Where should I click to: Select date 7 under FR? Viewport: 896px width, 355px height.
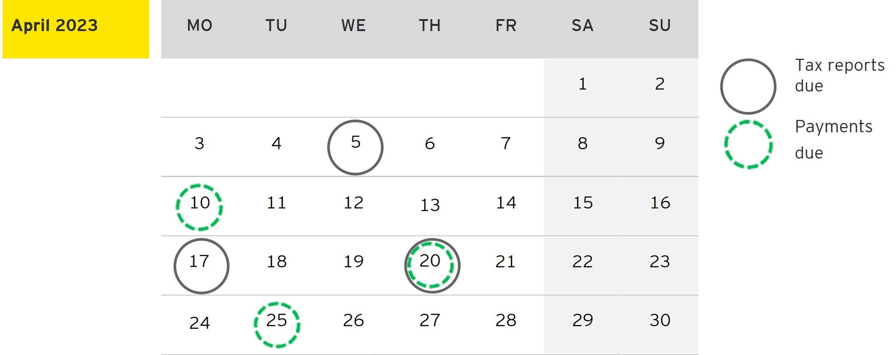tap(506, 143)
